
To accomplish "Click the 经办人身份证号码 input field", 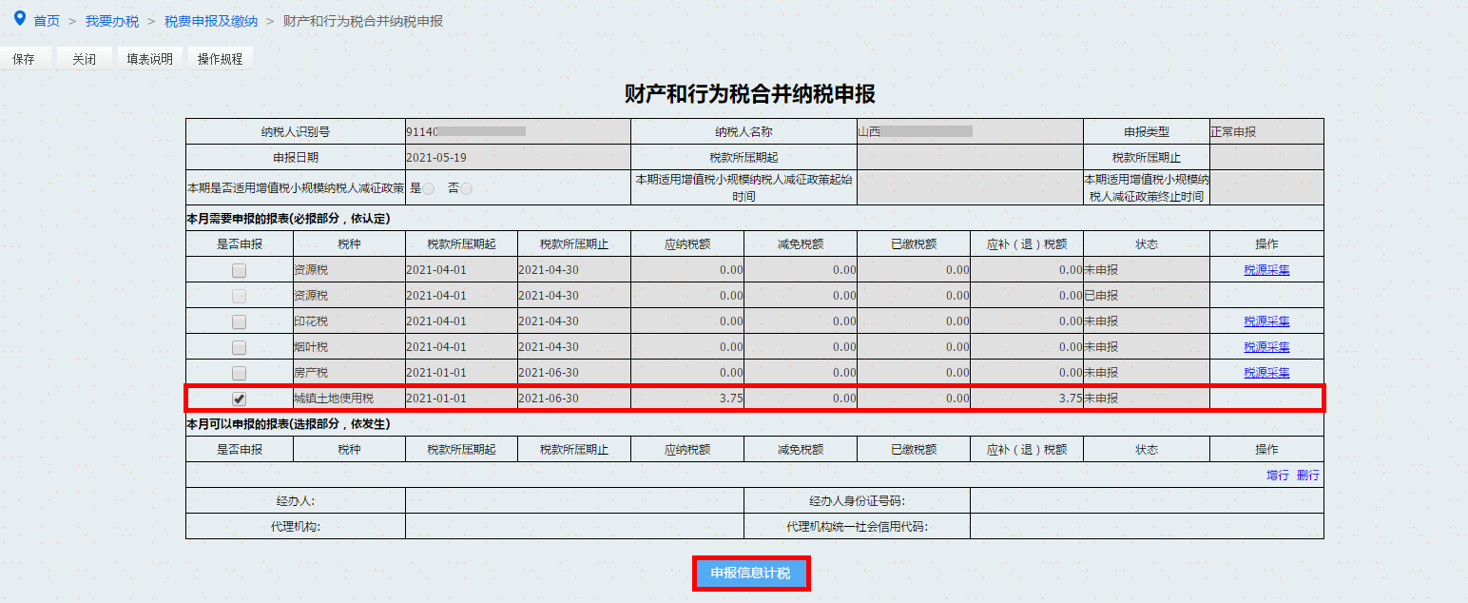I will click(1147, 500).
